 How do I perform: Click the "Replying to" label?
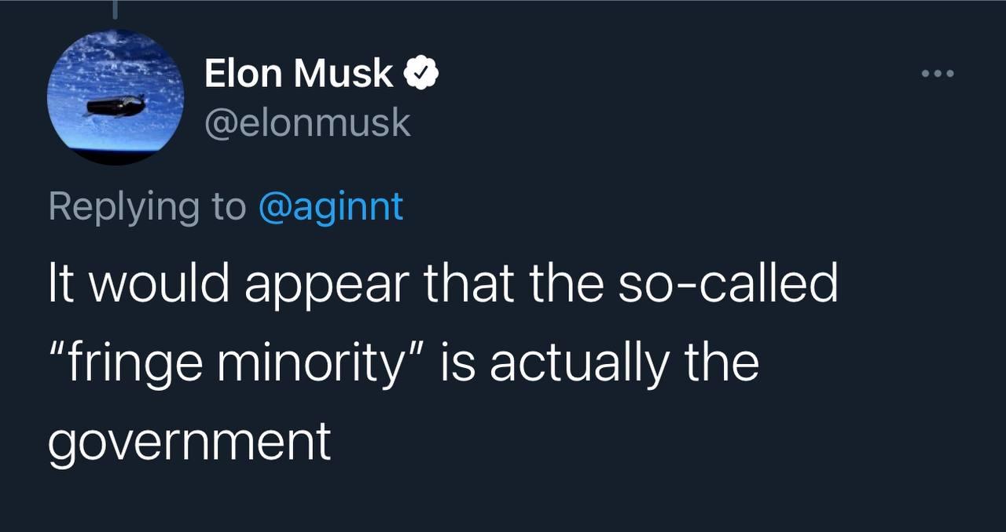point(147,206)
